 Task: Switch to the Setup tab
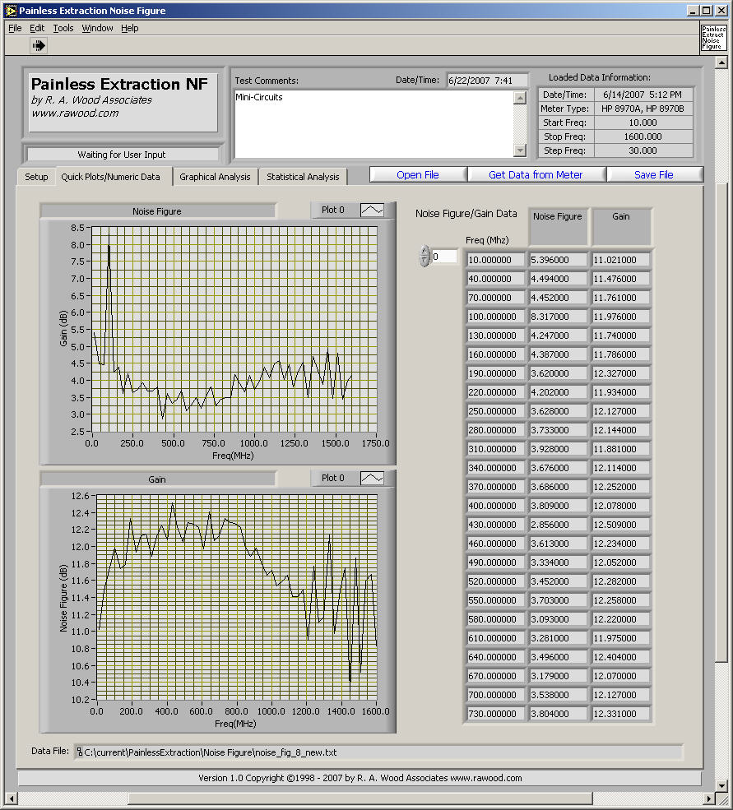pos(36,177)
